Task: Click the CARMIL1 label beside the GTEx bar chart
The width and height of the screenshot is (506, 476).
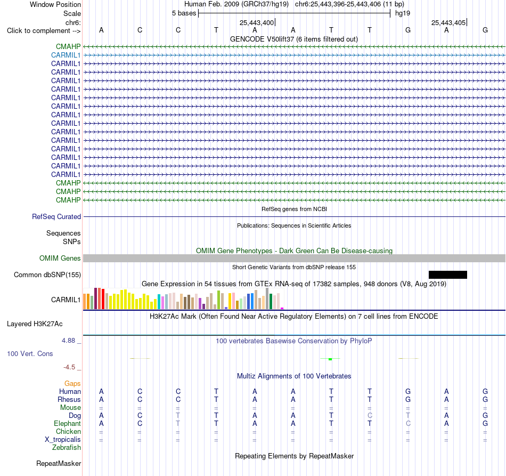Action: click(x=66, y=300)
